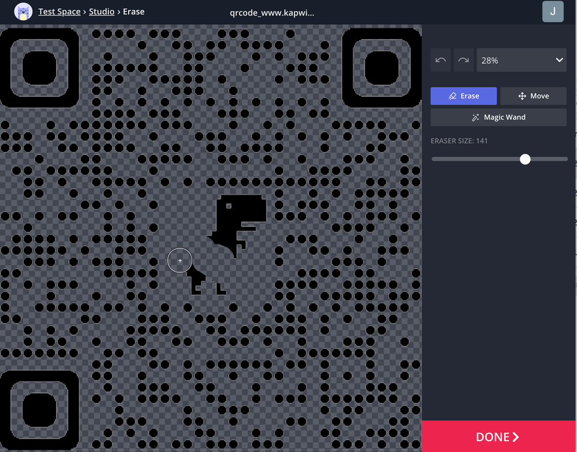Open the Studio breadcrumb link
Viewport: 577px width, 452px height.
click(102, 11)
